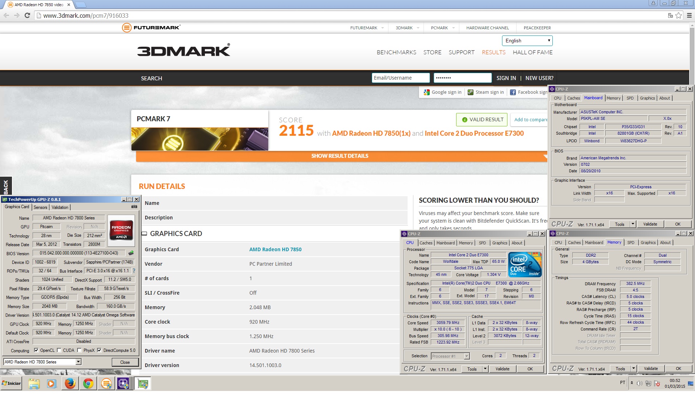
Task: Click the volume speaker tray icon
Action: tap(640, 383)
